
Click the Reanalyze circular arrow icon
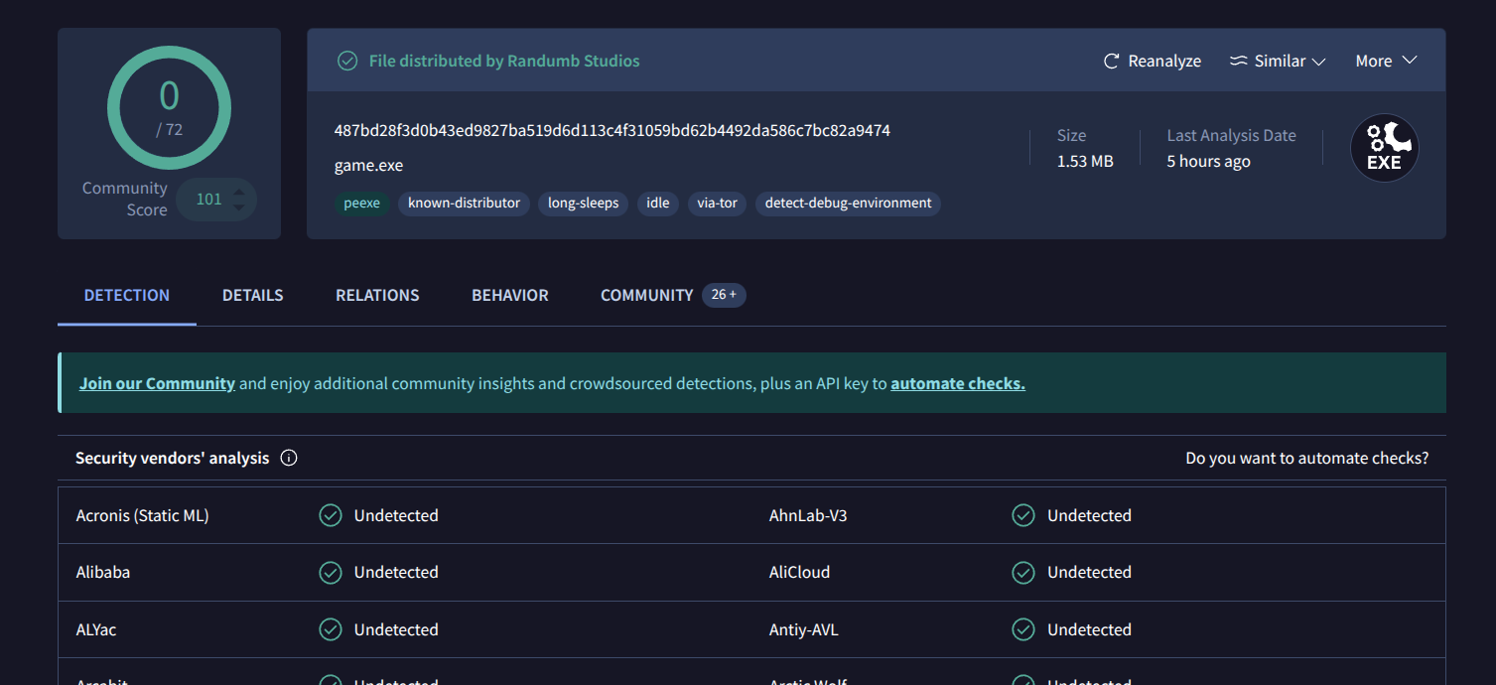tap(1112, 62)
